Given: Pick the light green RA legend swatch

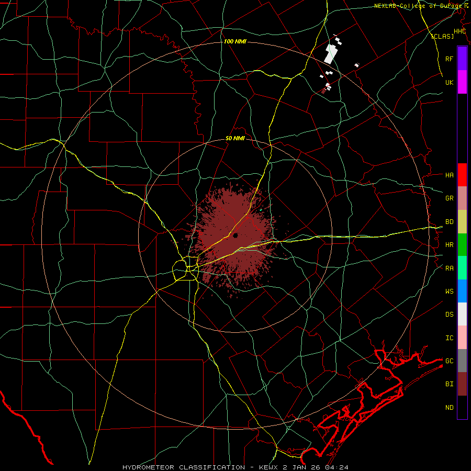Looking at the screenshot, I should click(x=462, y=268).
